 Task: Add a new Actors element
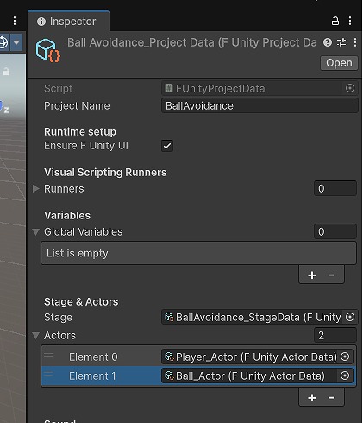pos(312,398)
